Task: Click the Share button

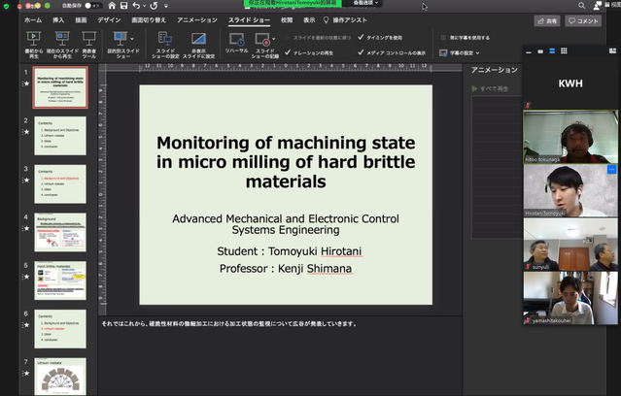Action: (x=547, y=19)
